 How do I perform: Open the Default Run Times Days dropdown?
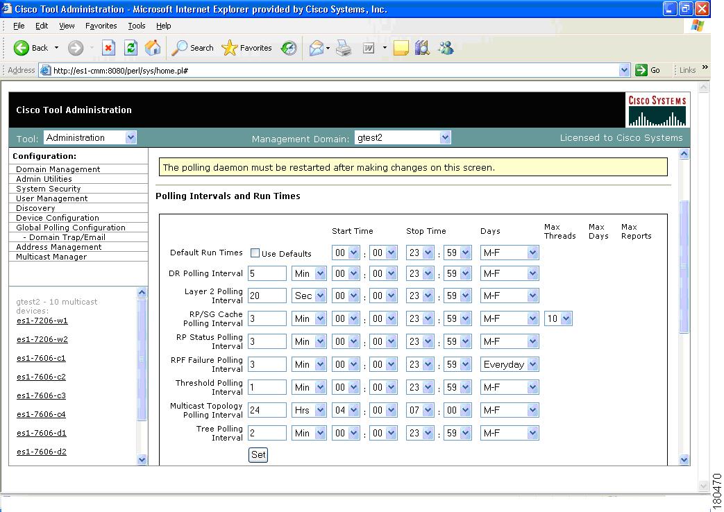510,253
